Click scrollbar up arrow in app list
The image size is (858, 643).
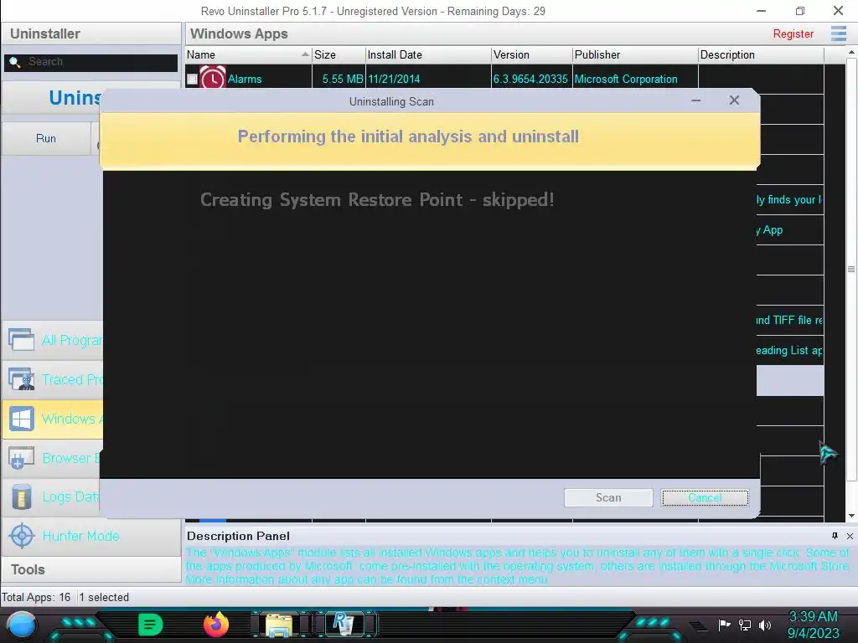851,53
